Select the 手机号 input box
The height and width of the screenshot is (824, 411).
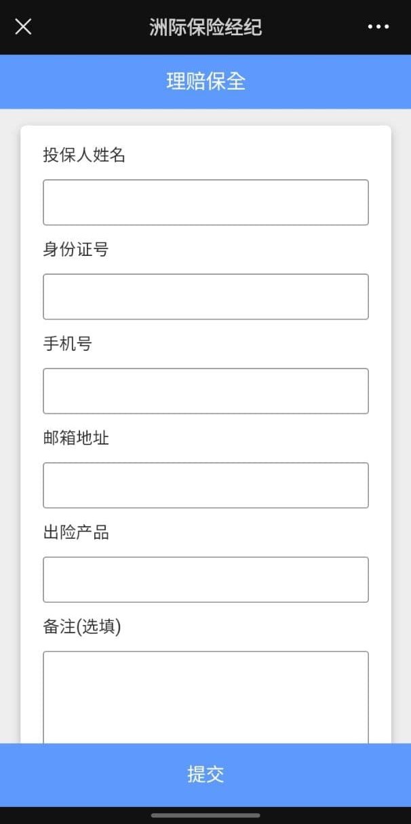tap(206, 391)
